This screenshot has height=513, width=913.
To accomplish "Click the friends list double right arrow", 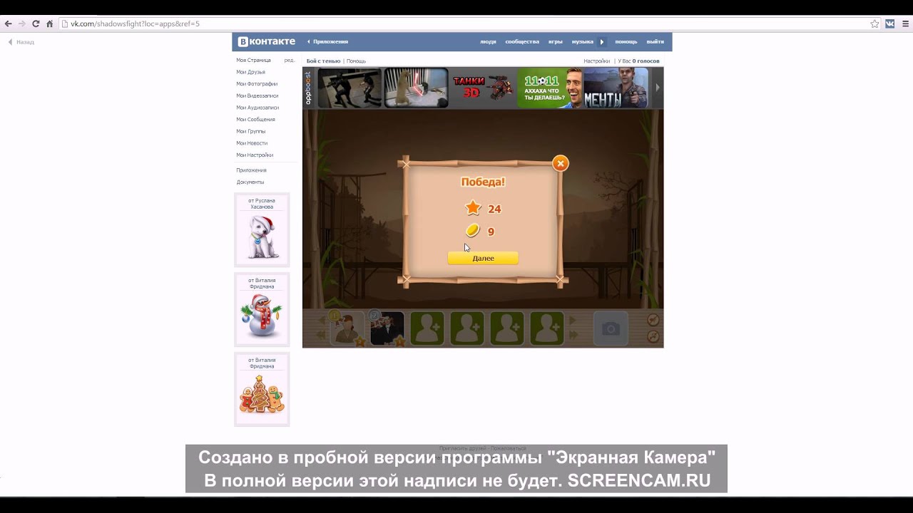I will 573,336.
